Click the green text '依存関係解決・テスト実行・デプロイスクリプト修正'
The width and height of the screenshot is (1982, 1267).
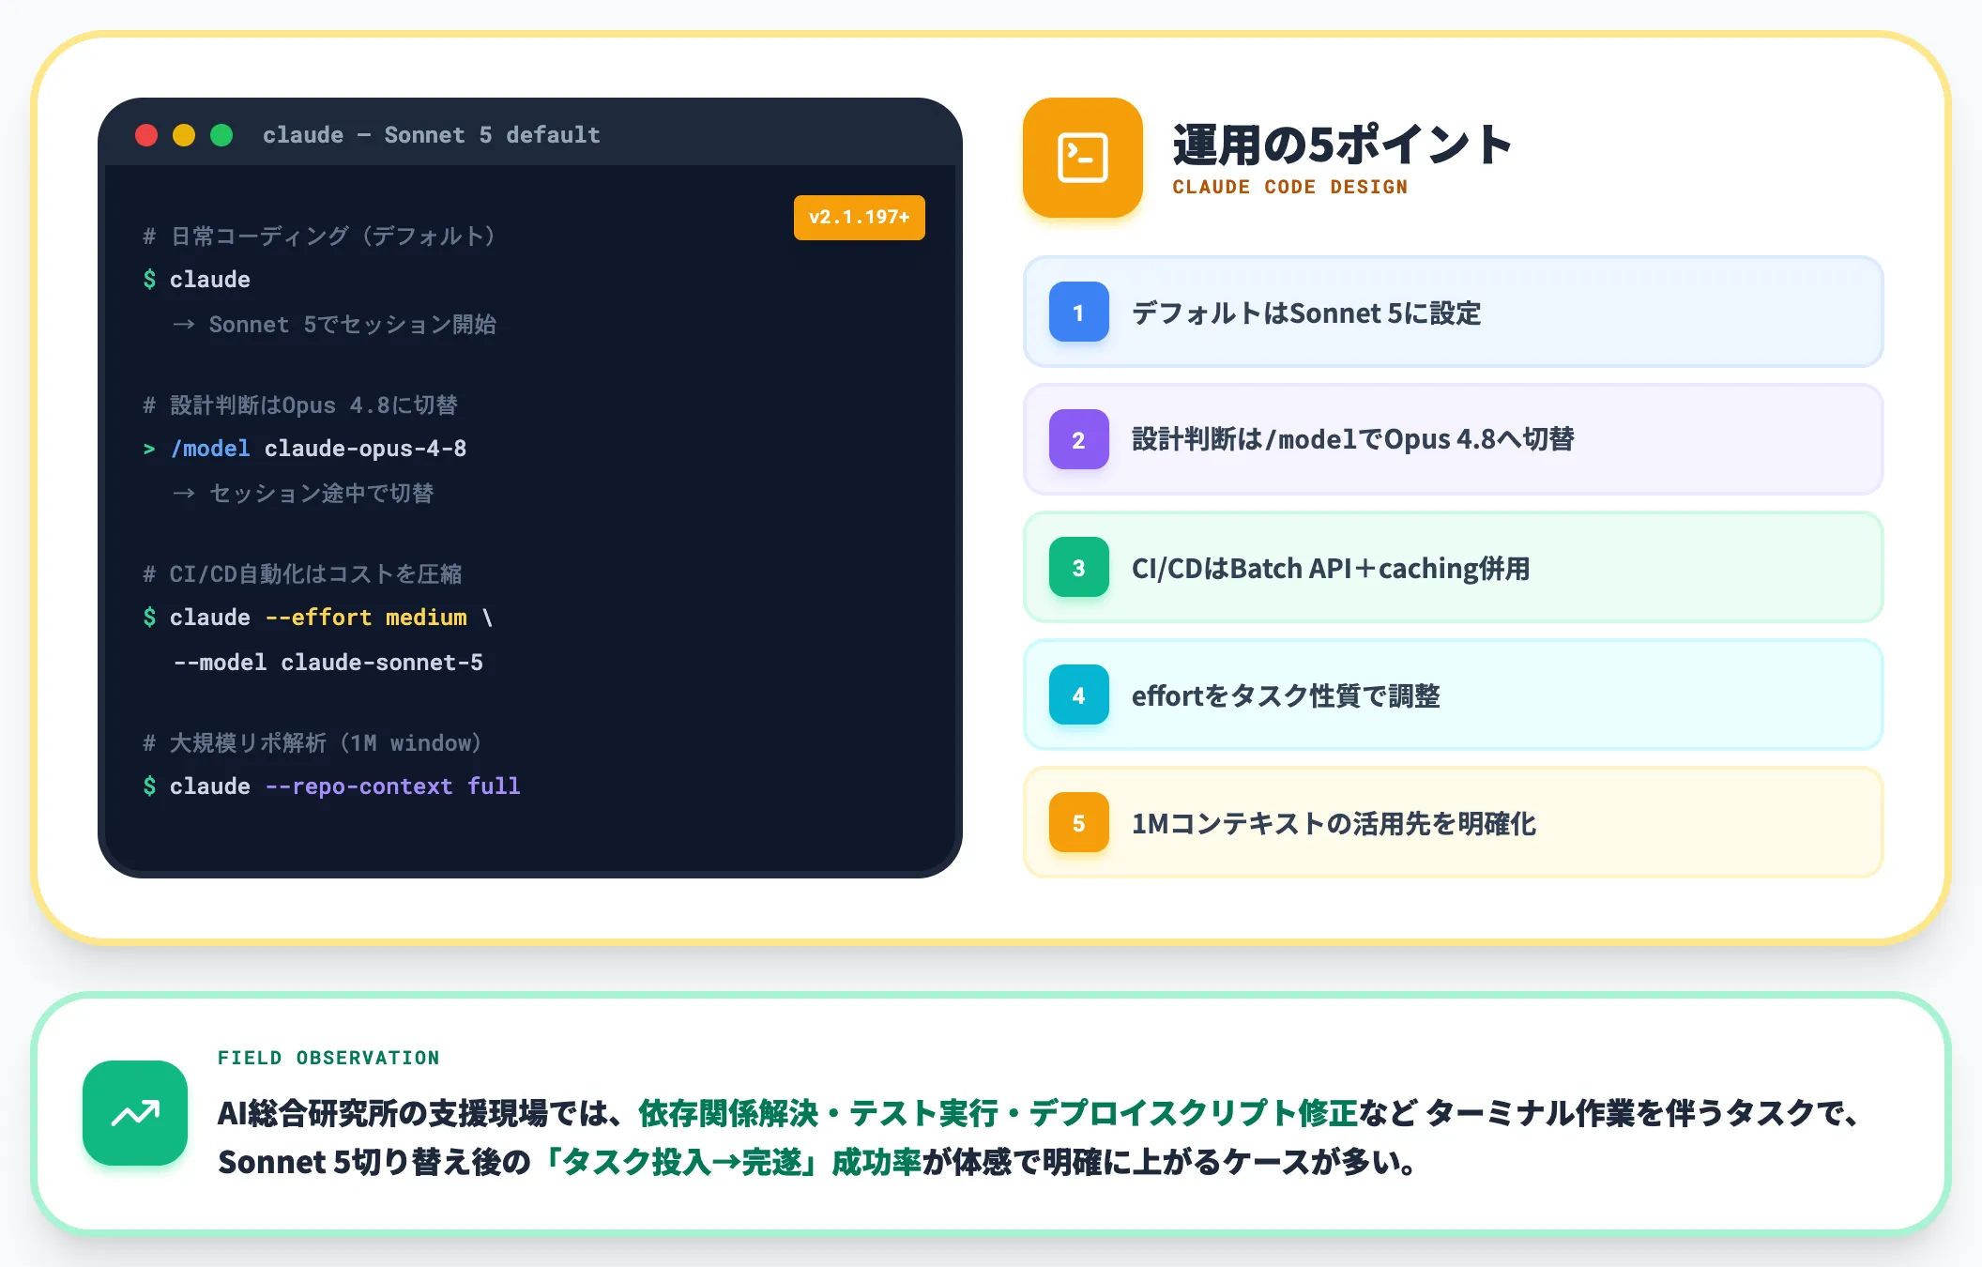998,1113
